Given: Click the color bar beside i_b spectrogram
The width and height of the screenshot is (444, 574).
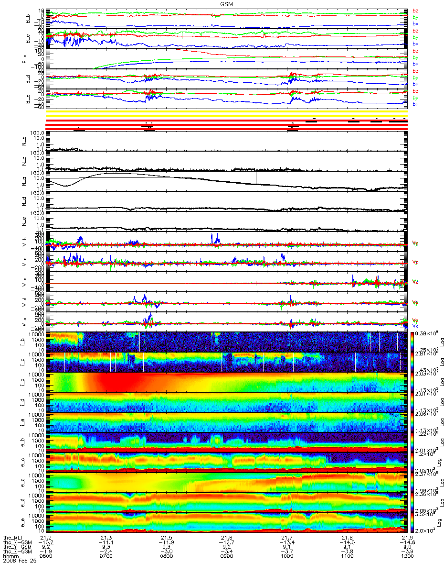Looking at the screenshot, I should click(412, 342).
